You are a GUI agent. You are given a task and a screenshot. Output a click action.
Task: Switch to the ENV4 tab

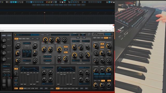[x=61, y=88]
